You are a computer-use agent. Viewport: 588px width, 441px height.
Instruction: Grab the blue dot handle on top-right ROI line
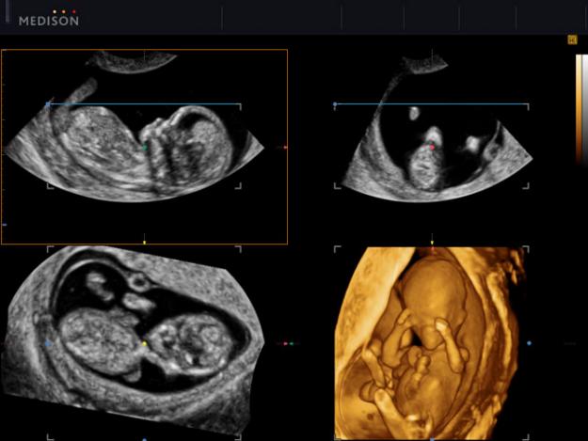pos(335,104)
